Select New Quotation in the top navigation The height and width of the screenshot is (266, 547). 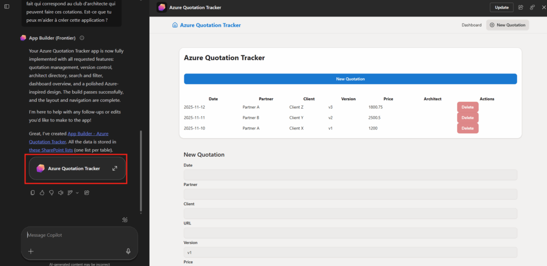click(507, 25)
